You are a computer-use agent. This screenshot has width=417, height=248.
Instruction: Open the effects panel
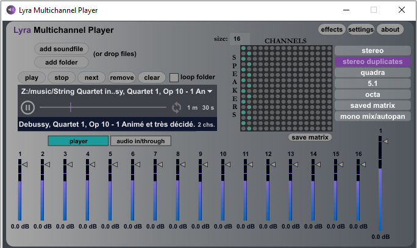332,29
